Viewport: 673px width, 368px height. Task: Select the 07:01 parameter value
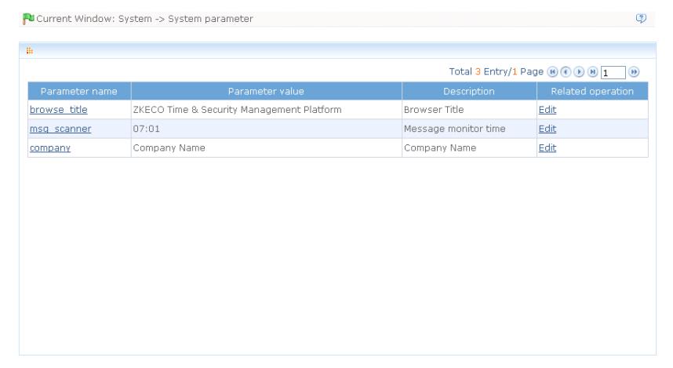coord(147,129)
